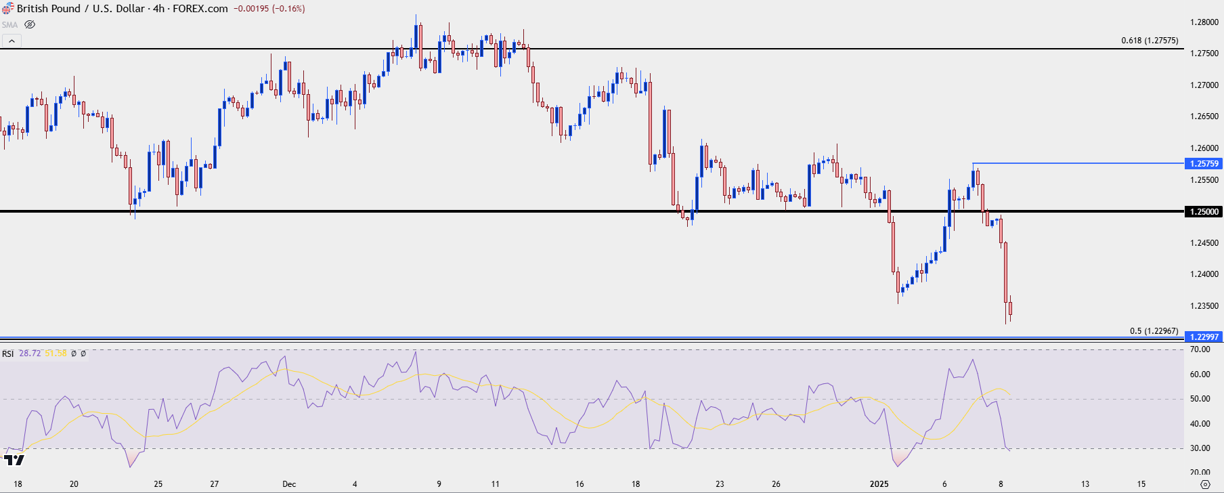
Task: Select the 0.5 (1.22967) Fibonacci label
Action: pos(1154,331)
